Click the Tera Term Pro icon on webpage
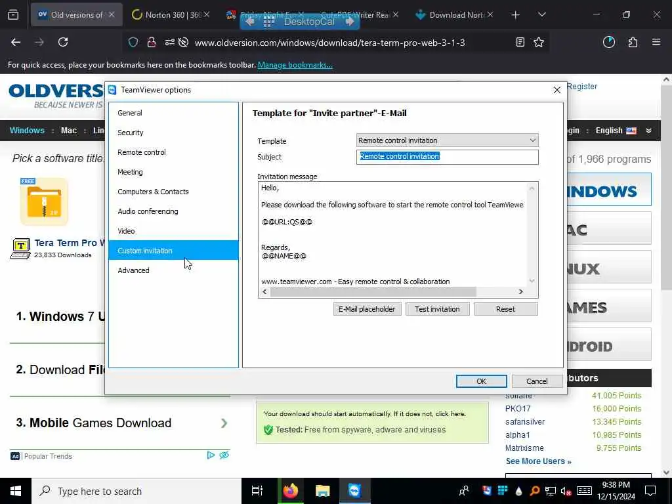The height and width of the screenshot is (504, 672). [20, 249]
